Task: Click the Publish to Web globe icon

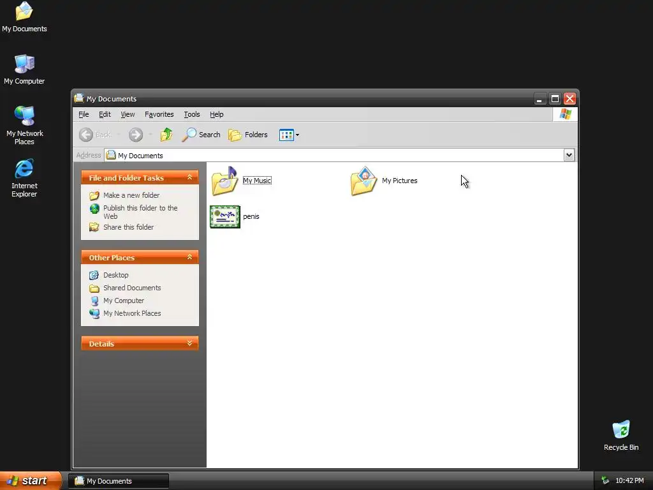Action: pyautogui.click(x=94, y=209)
